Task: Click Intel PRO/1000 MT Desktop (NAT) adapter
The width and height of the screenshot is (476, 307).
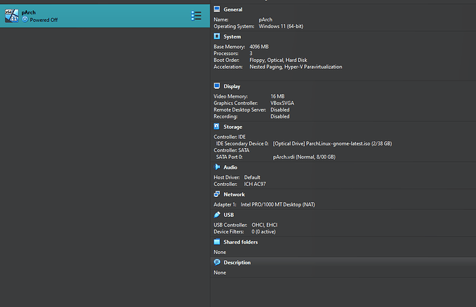Action: tap(278, 204)
